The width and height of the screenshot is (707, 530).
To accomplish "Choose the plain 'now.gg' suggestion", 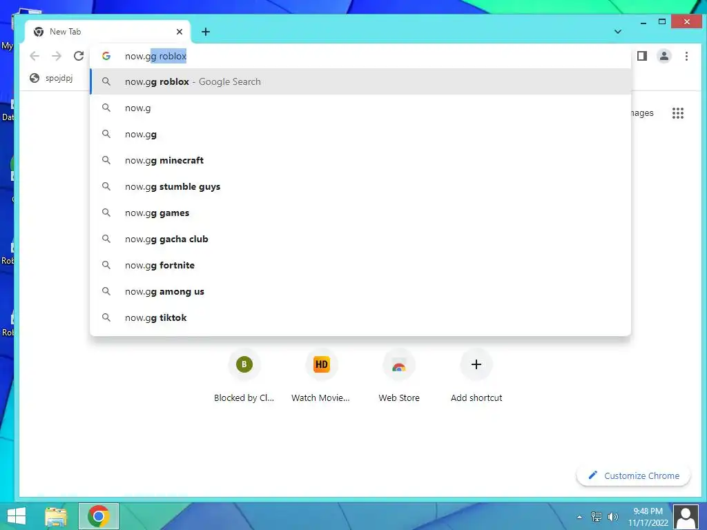I will coord(360,134).
